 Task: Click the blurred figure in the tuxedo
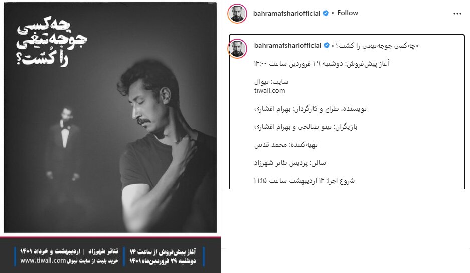click(64, 144)
